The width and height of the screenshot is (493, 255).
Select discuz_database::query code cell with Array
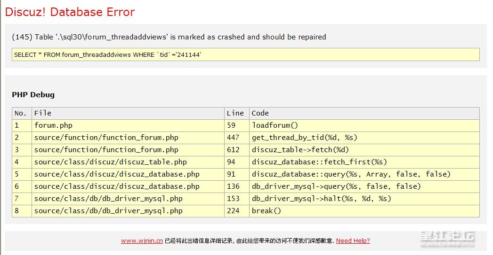point(364,174)
